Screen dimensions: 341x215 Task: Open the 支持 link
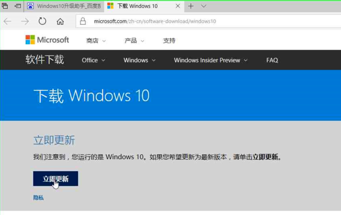[x=169, y=40]
